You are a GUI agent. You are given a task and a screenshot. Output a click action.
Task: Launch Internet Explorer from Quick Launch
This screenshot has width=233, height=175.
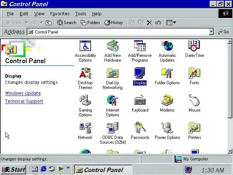[x=43, y=169]
